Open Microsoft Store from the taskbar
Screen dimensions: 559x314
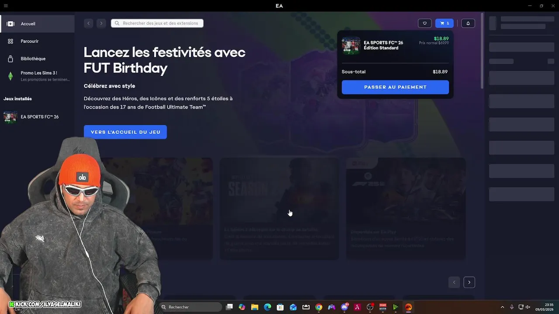280,307
